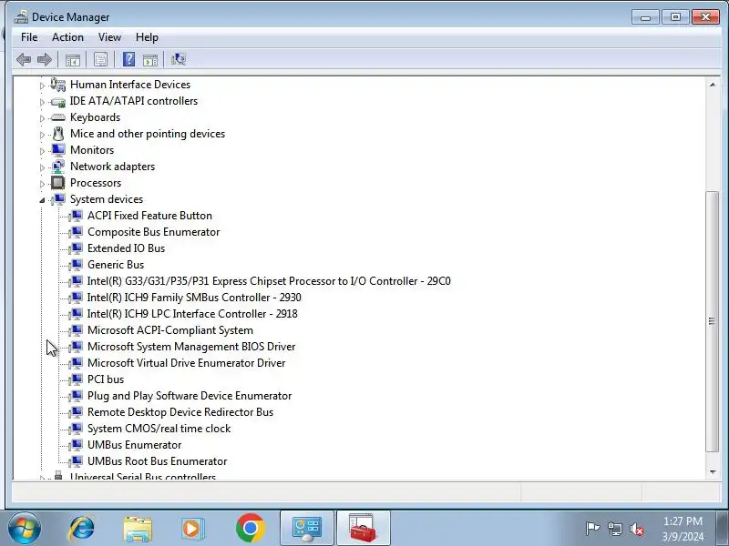The width and height of the screenshot is (729, 546).
Task: Click the Device Manager title bar icon
Action: point(21,17)
